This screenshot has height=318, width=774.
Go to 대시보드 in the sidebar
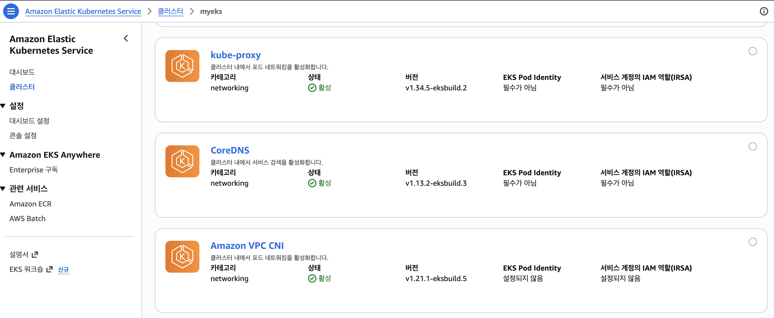click(x=22, y=72)
